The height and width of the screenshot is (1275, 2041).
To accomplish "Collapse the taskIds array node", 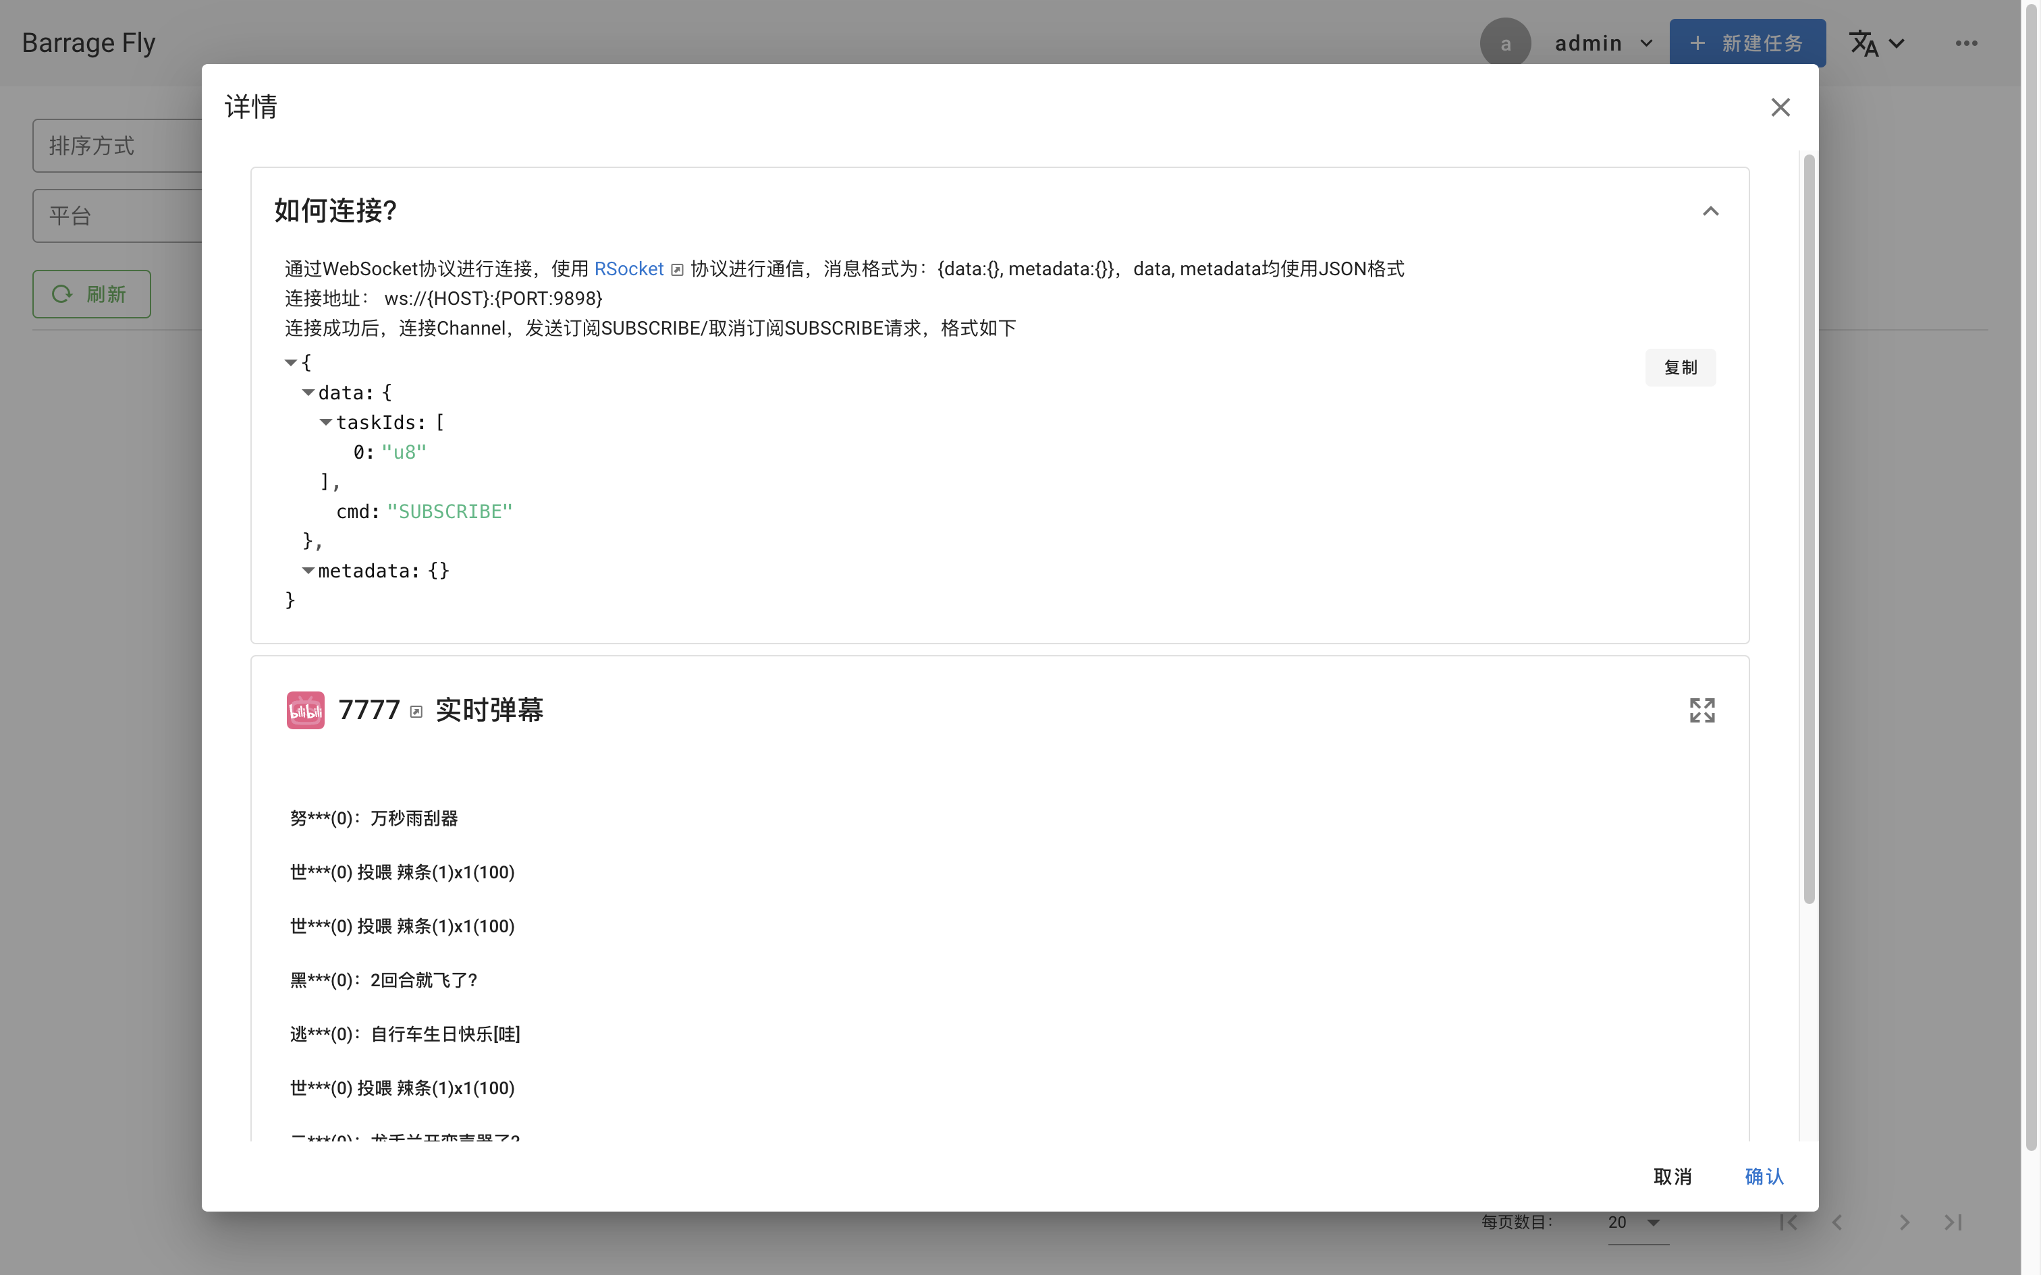I will [325, 422].
